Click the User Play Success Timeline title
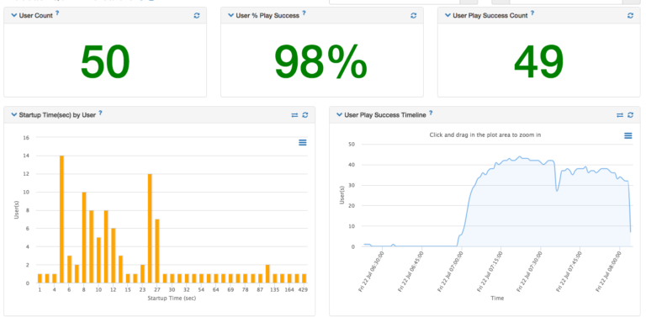The image size is (646, 317). [385, 115]
